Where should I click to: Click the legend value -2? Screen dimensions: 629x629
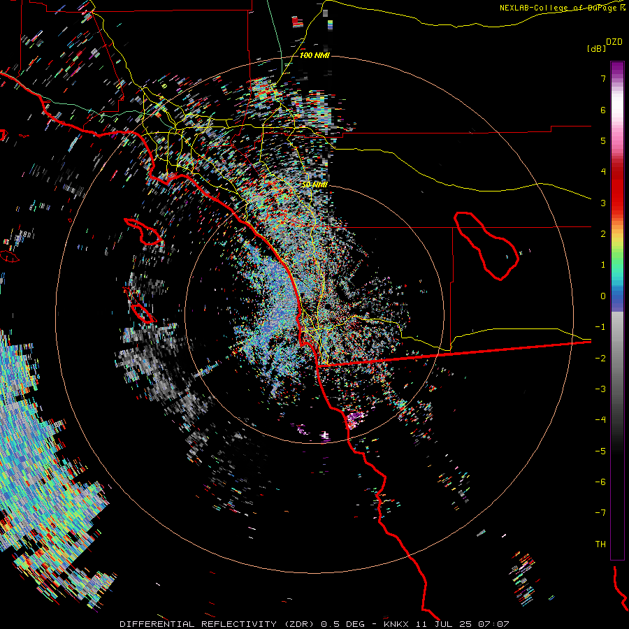600,359
